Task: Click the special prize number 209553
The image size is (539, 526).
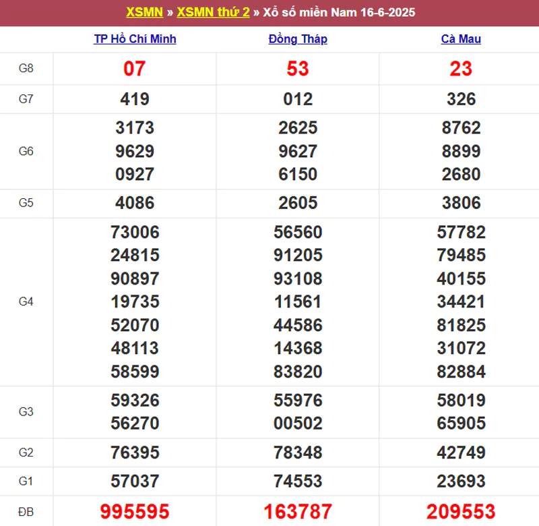Action: click(461, 512)
